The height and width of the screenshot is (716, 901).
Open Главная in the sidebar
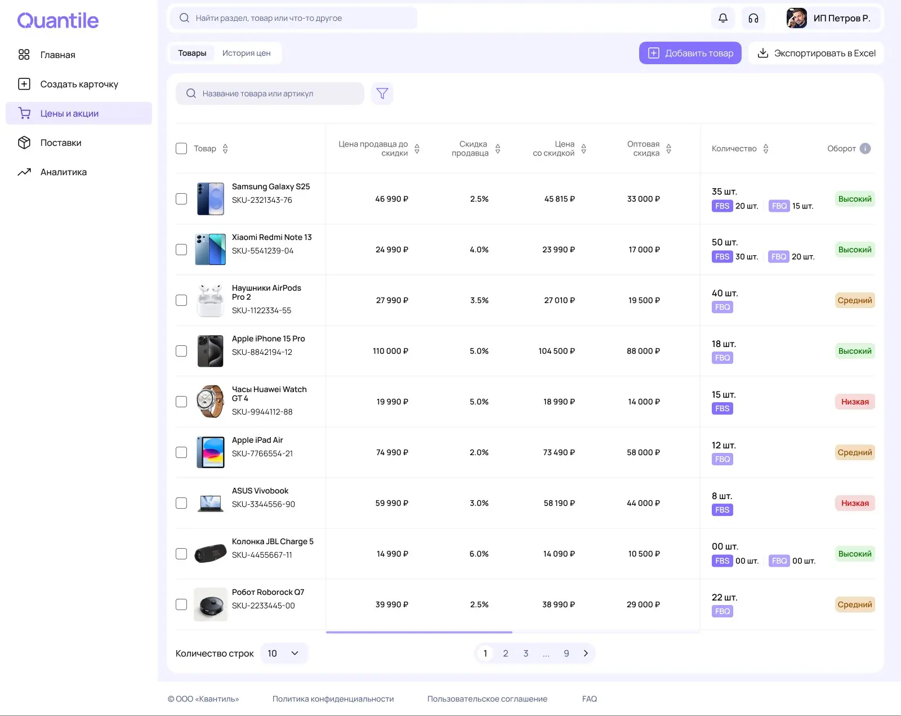[x=79, y=55]
